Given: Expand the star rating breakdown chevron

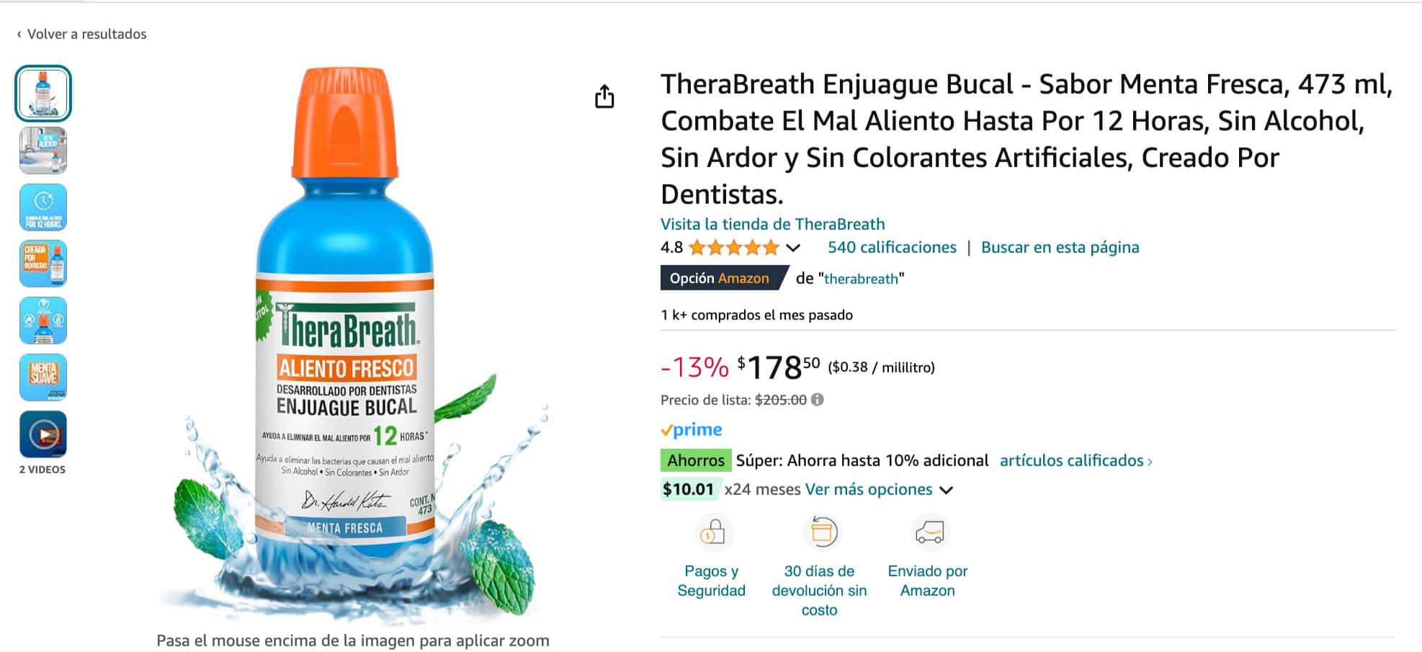Looking at the screenshot, I should [793, 248].
